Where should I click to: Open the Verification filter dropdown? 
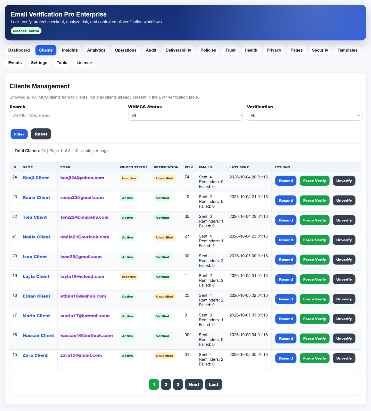click(x=304, y=116)
